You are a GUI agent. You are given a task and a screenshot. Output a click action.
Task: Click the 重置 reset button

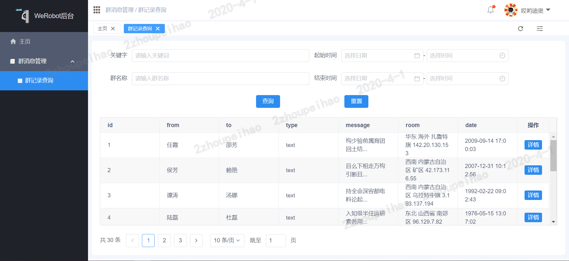pos(356,101)
